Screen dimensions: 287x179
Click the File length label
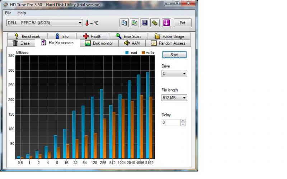tap(170, 90)
